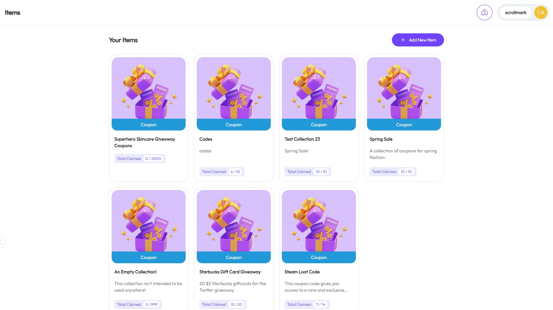Click the Steam Loot Code title
Viewport: 553px width, 310px height.
coord(302,272)
